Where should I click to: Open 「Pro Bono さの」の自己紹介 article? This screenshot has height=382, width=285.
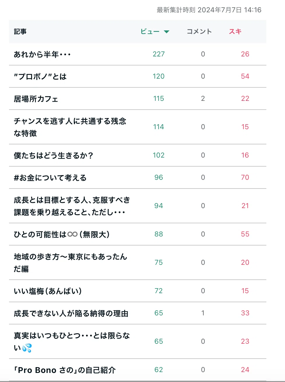(65, 370)
